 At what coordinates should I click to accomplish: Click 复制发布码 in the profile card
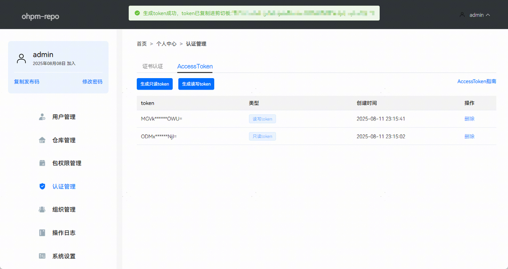pyautogui.click(x=27, y=82)
